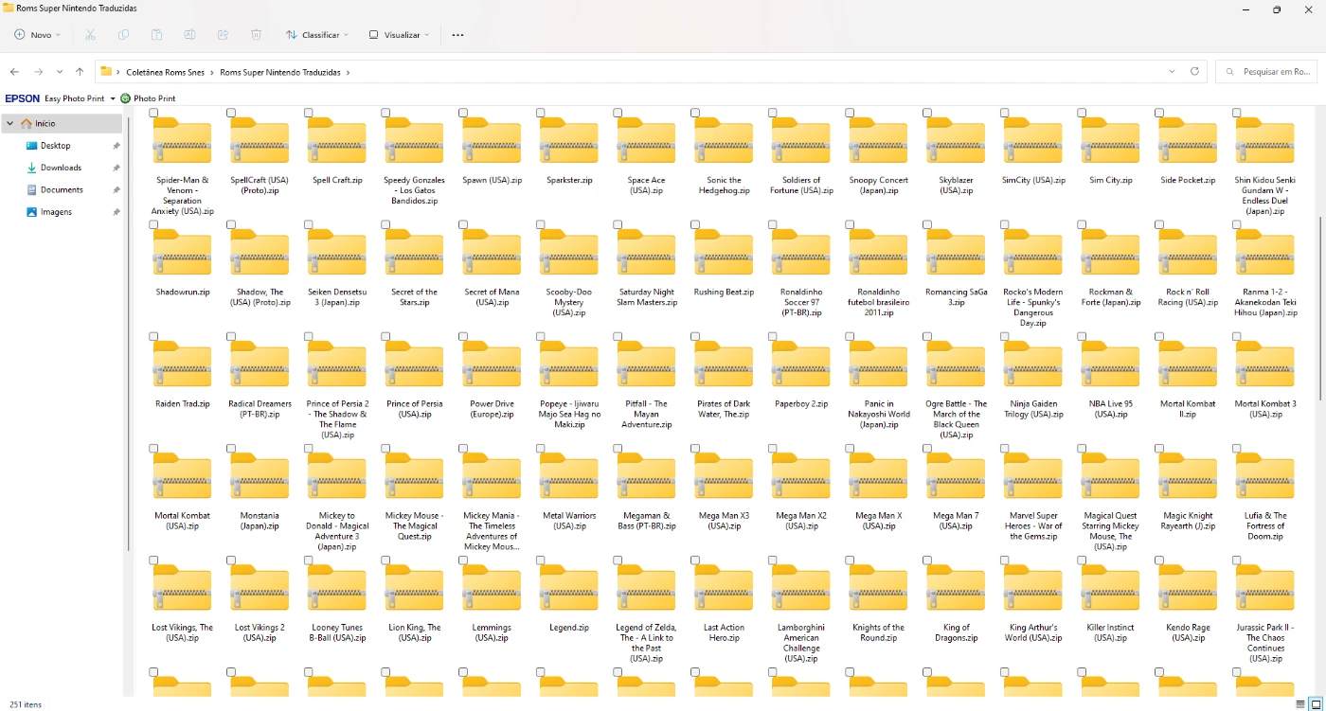Click the Share icon in toolbar

[x=223, y=35]
